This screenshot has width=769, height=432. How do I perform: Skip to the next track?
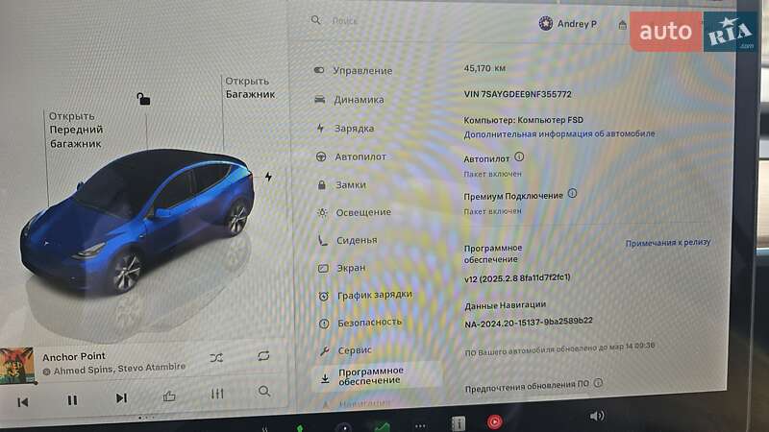(121, 398)
